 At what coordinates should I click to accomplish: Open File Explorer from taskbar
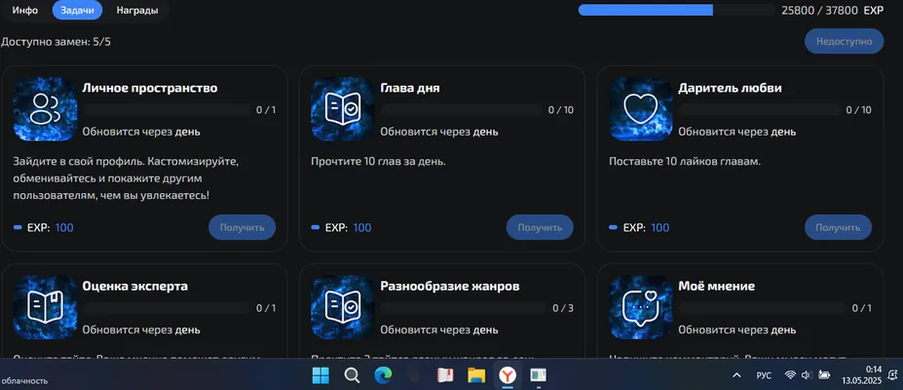[x=476, y=375]
